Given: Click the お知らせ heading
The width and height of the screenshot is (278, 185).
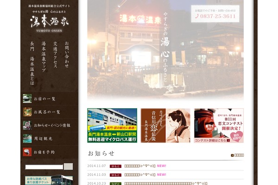Looking at the screenshot, I should pos(101,153).
